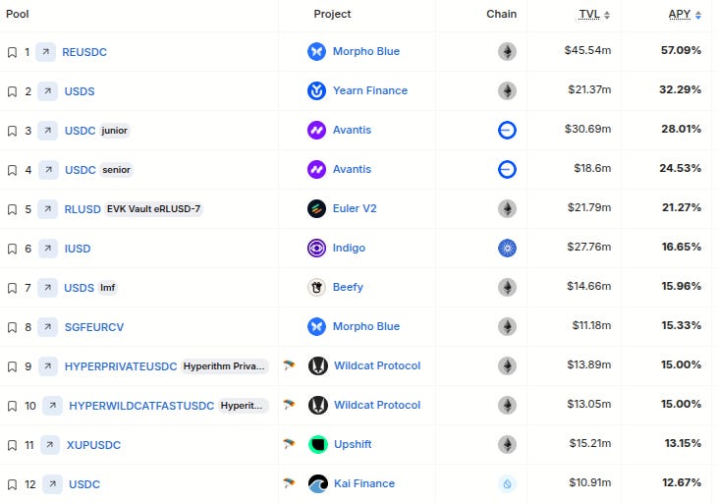Image resolution: width=717 pixels, height=503 pixels.
Task: Click the Beefy logo icon
Action: tap(316, 287)
